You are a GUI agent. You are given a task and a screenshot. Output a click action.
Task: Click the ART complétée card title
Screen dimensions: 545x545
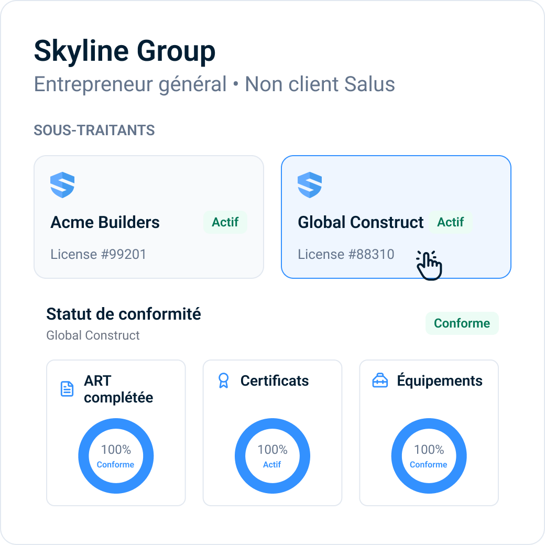click(x=118, y=389)
